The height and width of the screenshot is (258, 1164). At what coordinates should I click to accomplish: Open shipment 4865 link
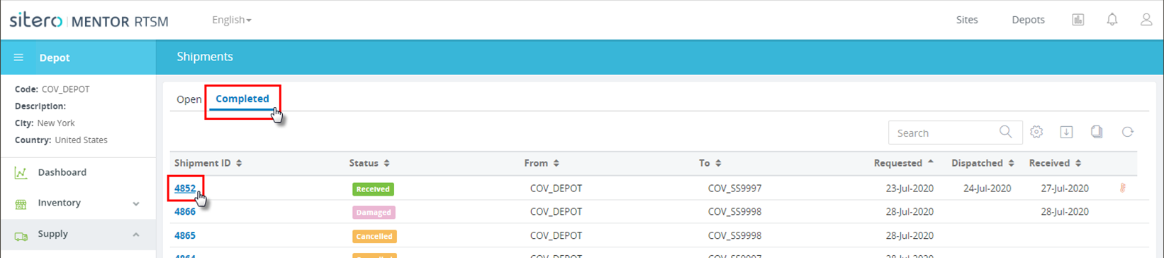(x=185, y=235)
